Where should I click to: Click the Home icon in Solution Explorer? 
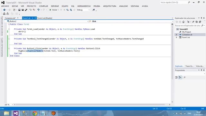click(x=183, y=22)
